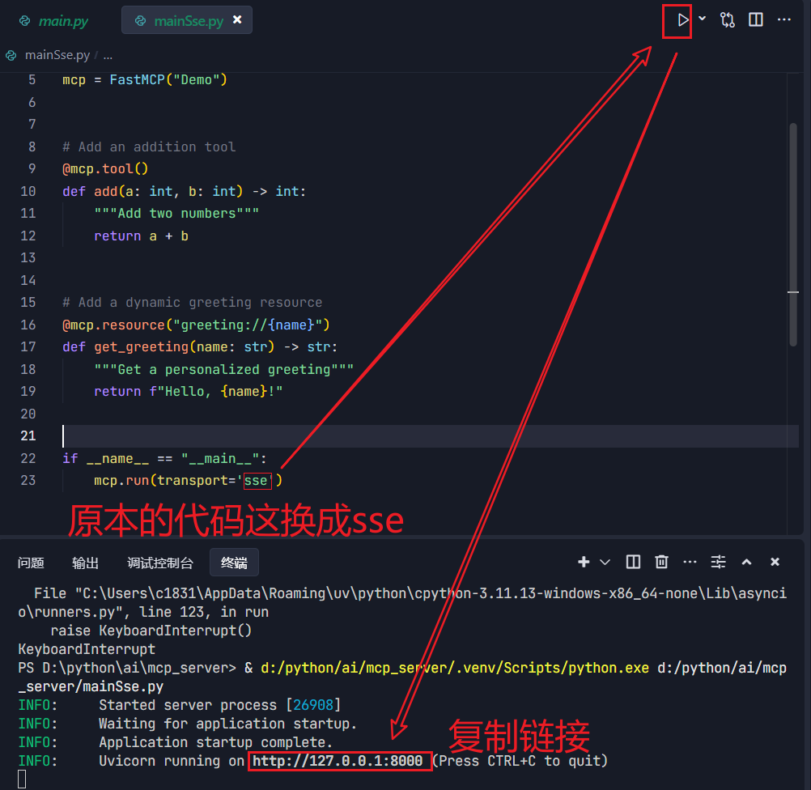
Task: Close the mainSse.py tab
Action: click(x=237, y=19)
